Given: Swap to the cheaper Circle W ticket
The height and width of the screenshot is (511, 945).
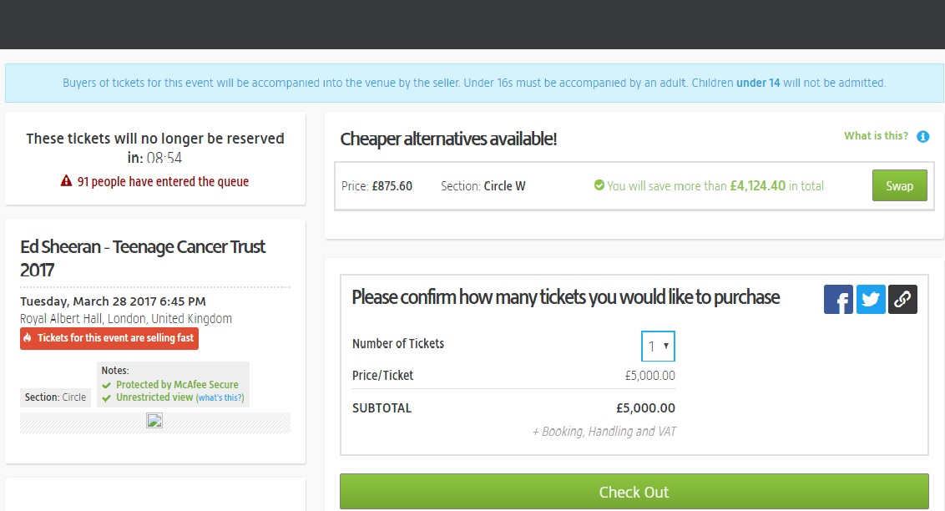Looking at the screenshot, I should tap(899, 185).
